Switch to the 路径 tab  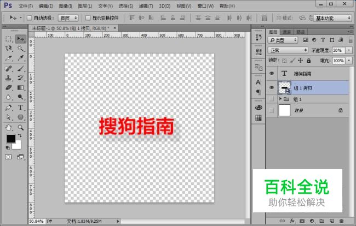(x=301, y=32)
